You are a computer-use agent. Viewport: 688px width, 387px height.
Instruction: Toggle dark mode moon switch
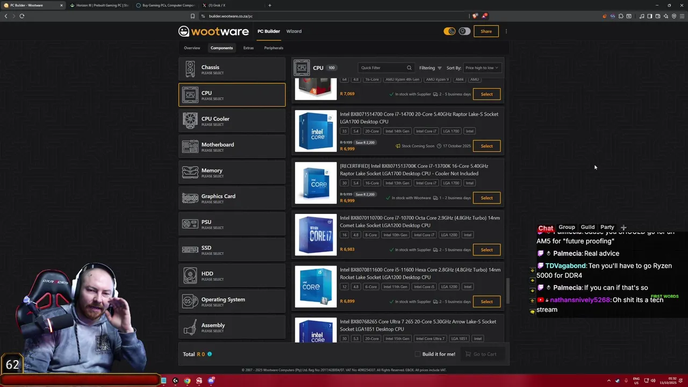(x=449, y=31)
